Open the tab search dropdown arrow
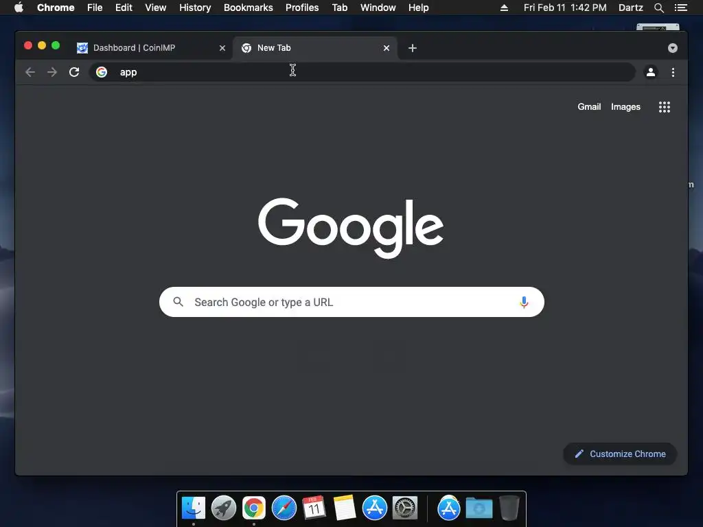The height and width of the screenshot is (527, 703). pyautogui.click(x=673, y=48)
